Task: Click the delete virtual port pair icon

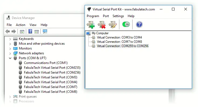Action: click(101, 25)
